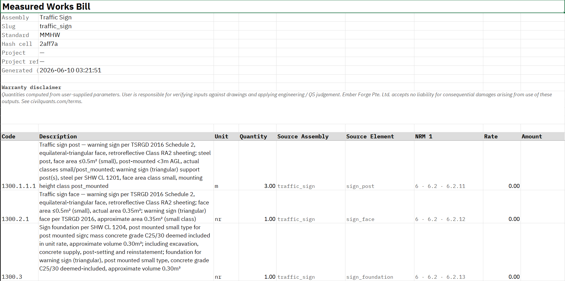Screen dimensions: 565x281
Task: Click the quantity 3.00 cell
Action: (x=257, y=186)
